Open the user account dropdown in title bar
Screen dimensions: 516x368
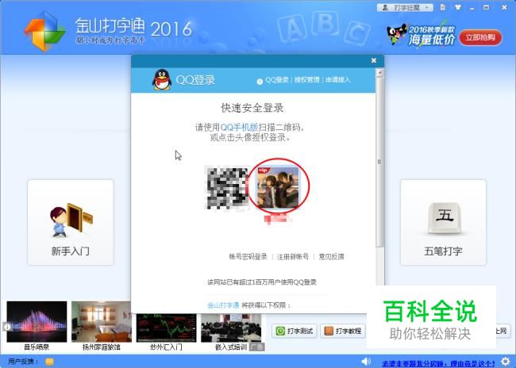405,8
